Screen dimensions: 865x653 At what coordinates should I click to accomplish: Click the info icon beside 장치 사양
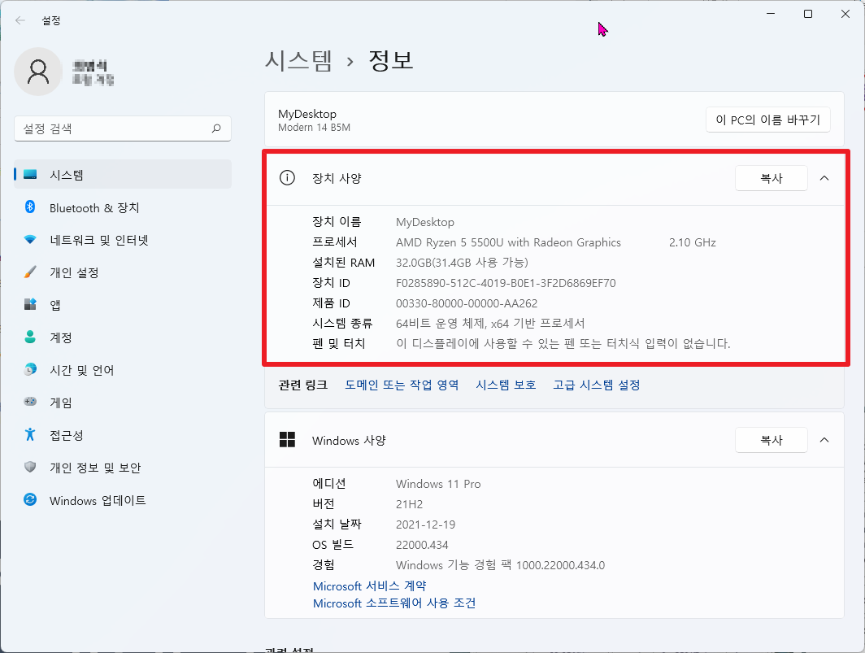coord(288,178)
